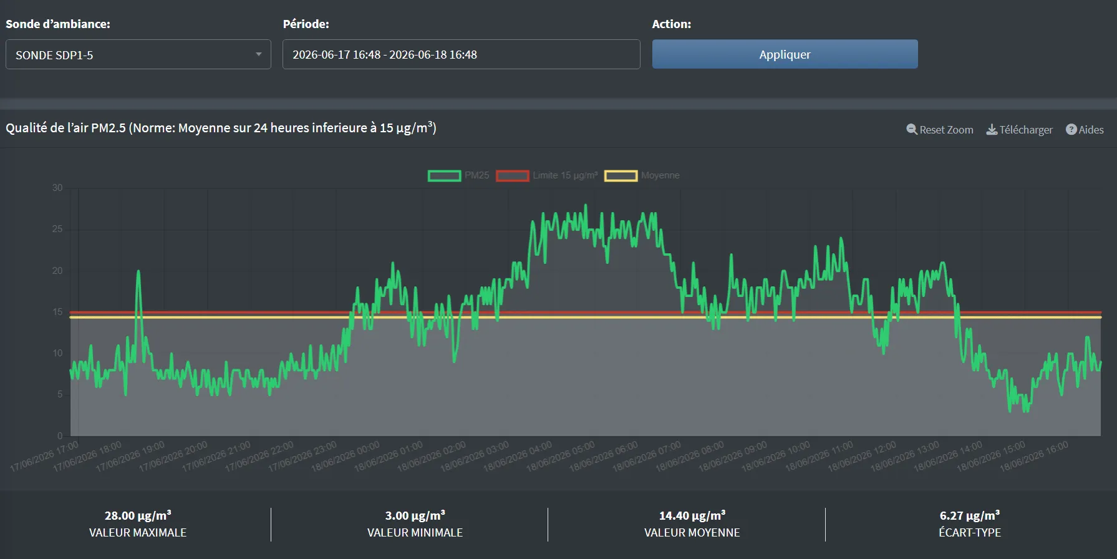Click the Aides question mark icon
This screenshot has width=1117, height=559.
click(1071, 129)
